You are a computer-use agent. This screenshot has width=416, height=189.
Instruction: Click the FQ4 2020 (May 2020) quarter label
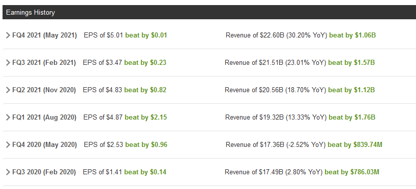pos(45,145)
